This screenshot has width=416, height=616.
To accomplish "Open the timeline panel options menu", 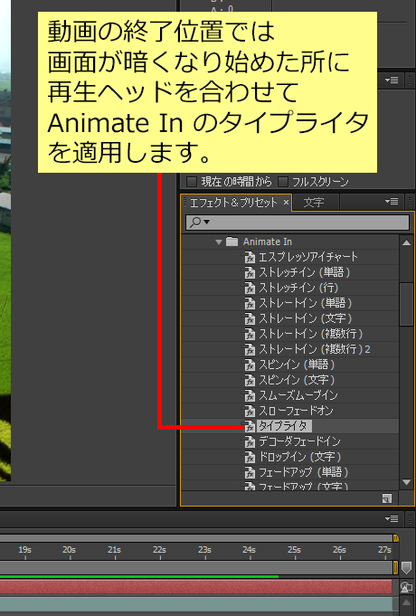I will point(392,519).
